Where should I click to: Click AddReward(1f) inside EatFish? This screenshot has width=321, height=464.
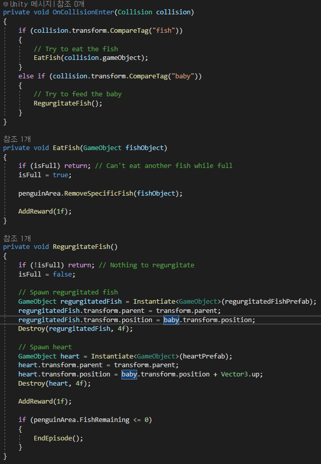tap(45, 212)
